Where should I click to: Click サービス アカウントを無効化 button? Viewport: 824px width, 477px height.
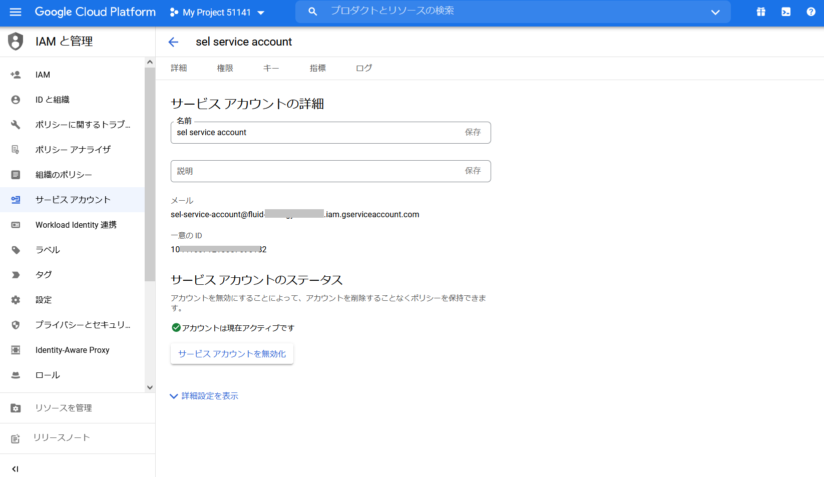pos(232,354)
